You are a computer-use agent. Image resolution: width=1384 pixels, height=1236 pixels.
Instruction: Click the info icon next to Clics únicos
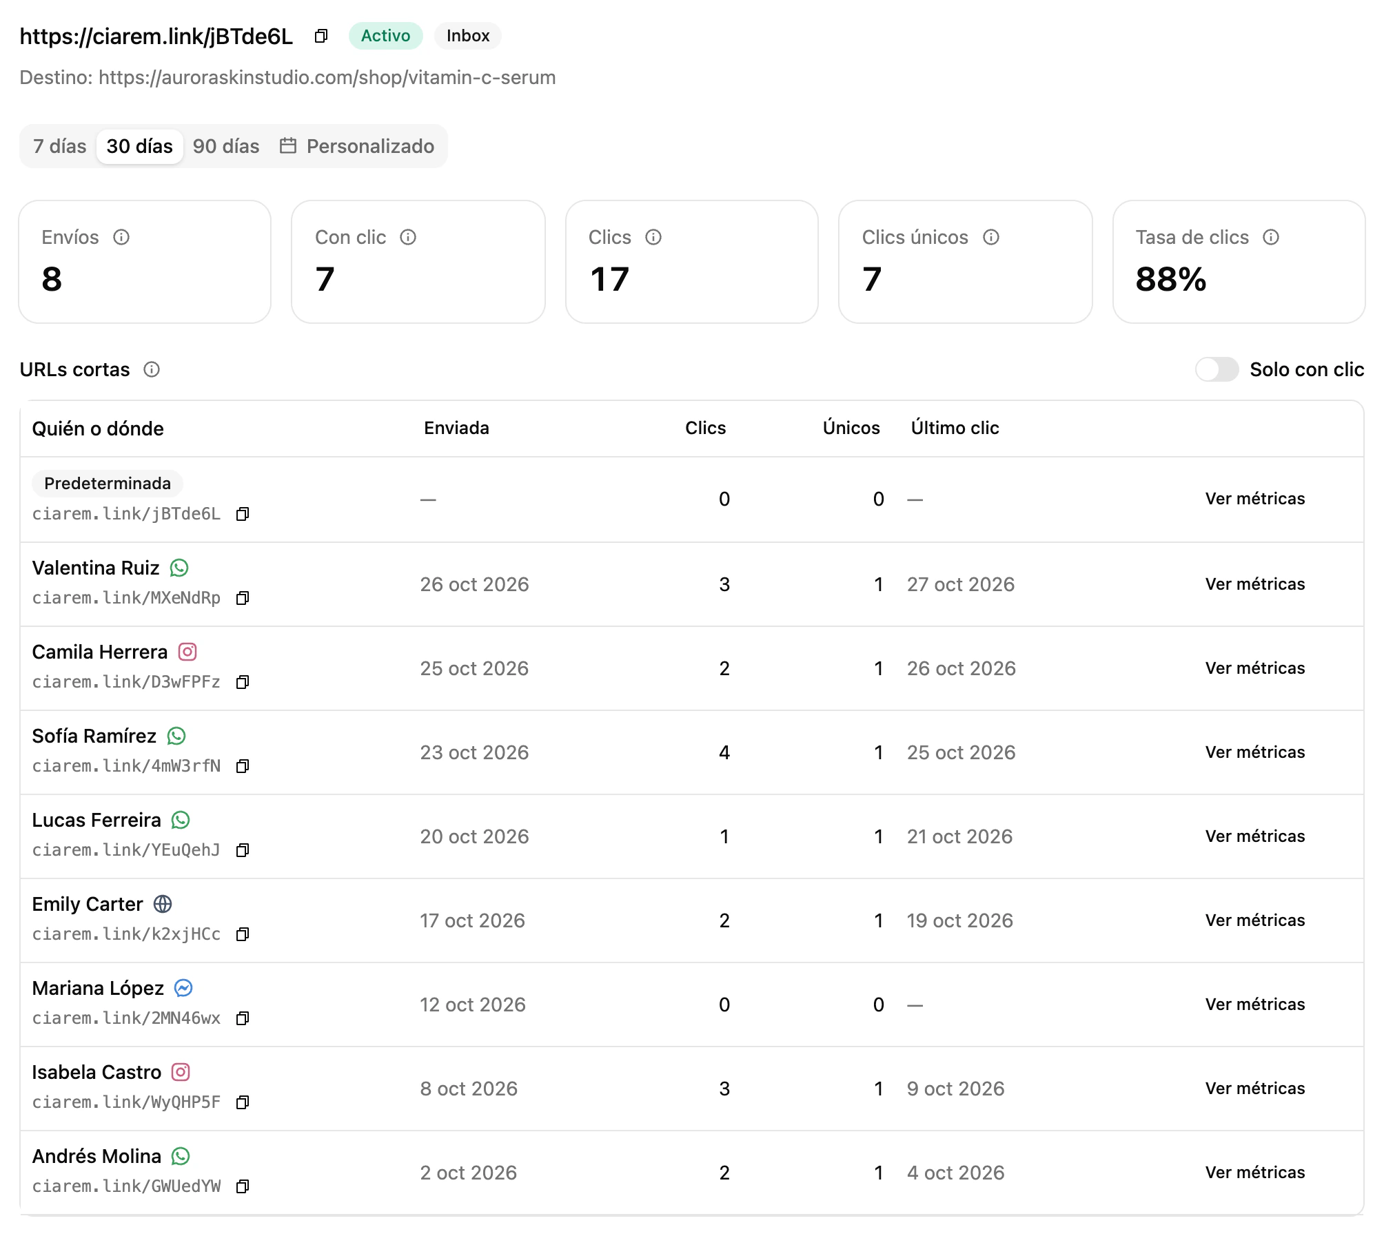(991, 237)
